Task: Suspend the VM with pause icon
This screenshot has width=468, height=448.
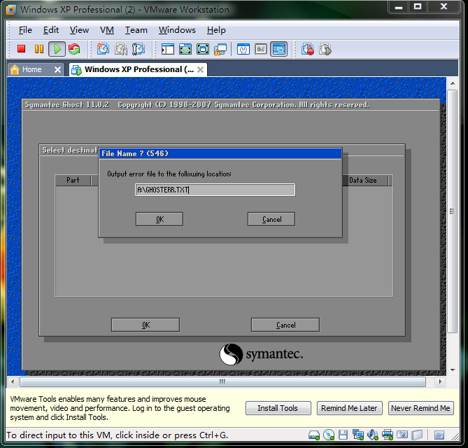Action: coord(39,49)
